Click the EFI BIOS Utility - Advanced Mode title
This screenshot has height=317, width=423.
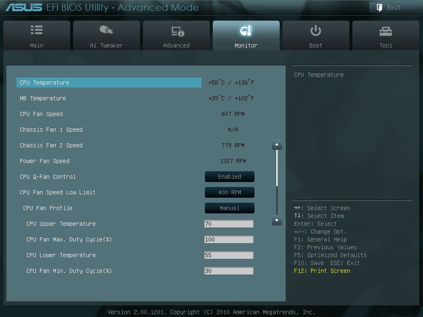[x=123, y=7]
